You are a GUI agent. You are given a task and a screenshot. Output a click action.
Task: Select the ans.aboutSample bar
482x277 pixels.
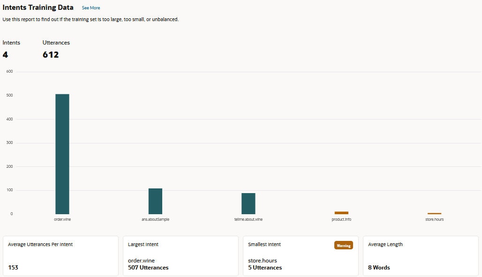coord(155,200)
